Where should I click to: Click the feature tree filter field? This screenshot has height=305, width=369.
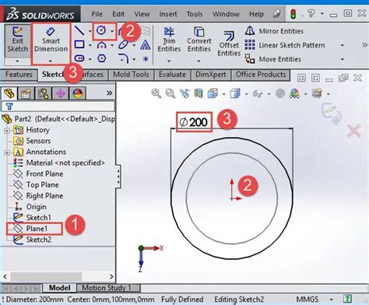58,106
